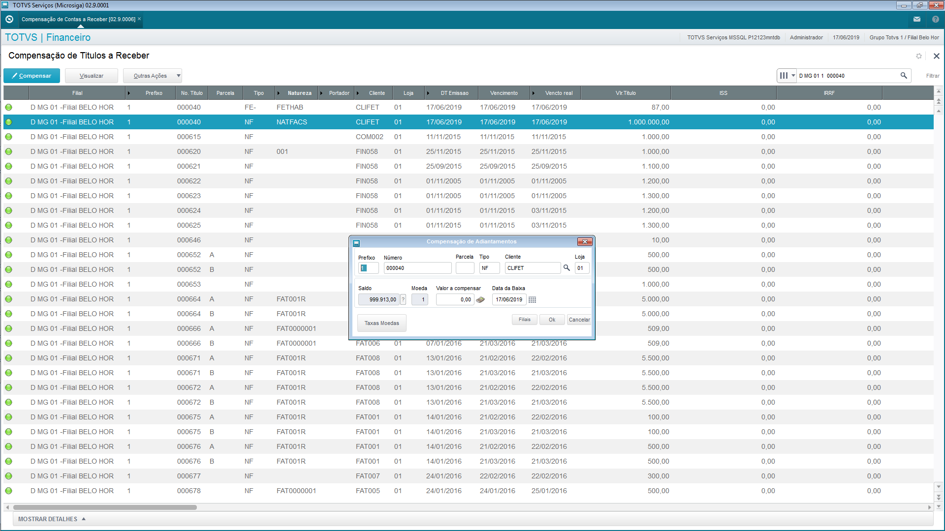This screenshot has width=945, height=531.
Task: Click status indicator of title 000615 row
Action: (x=9, y=137)
